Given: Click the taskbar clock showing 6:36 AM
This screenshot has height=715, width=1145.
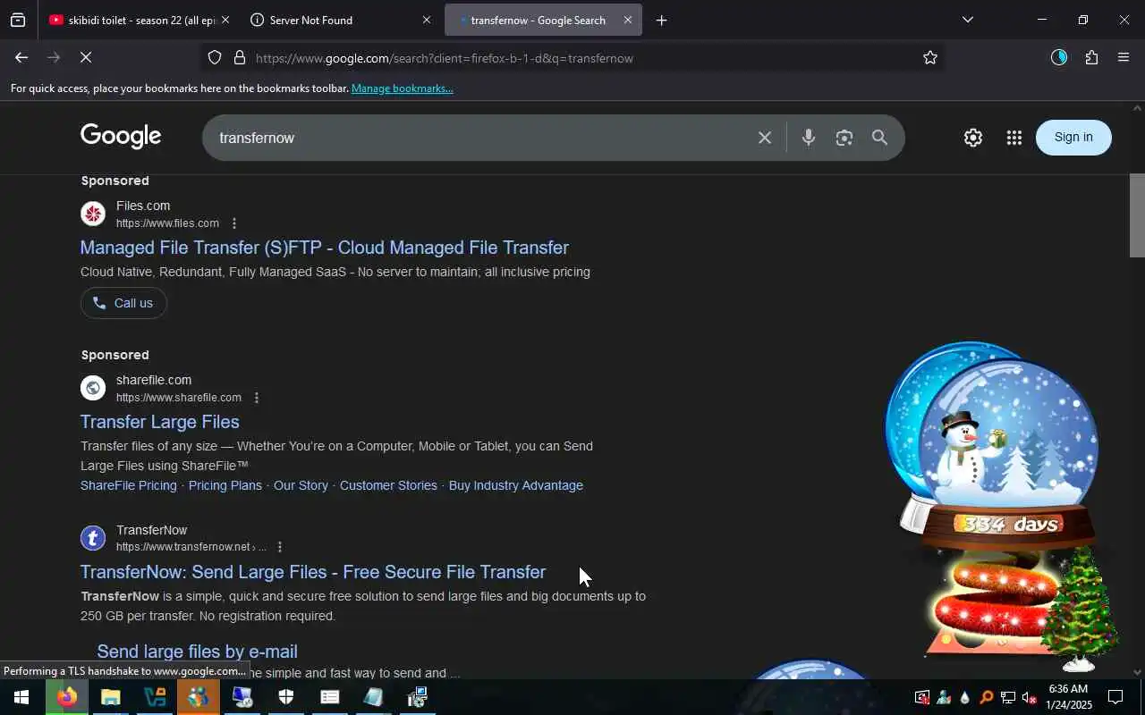Looking at the screenshot, I should [x=1068, y=697].
